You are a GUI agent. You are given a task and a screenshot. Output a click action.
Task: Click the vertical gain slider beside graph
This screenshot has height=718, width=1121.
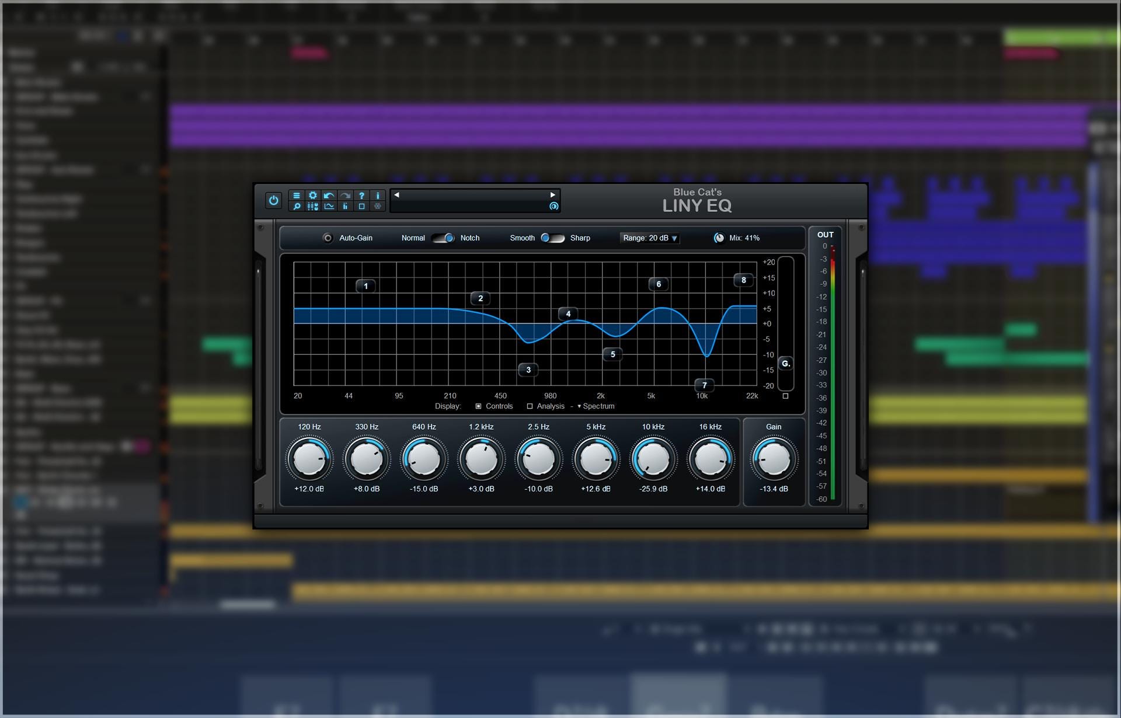pos(786,323)
